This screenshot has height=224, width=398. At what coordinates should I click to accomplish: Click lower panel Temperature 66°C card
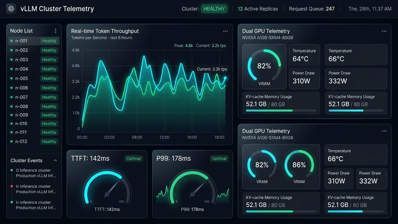pyautogui.click(x=356, y=155)
